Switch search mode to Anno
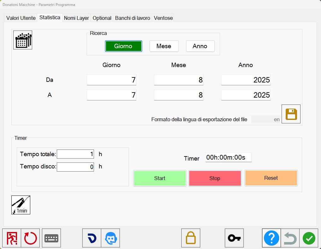 tap(200, 46)
